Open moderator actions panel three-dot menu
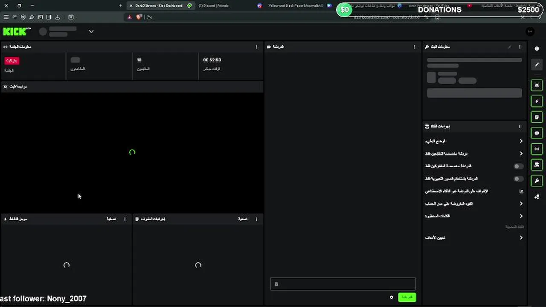This screenshot has width=546, height=307. click(x=256, y=219)
